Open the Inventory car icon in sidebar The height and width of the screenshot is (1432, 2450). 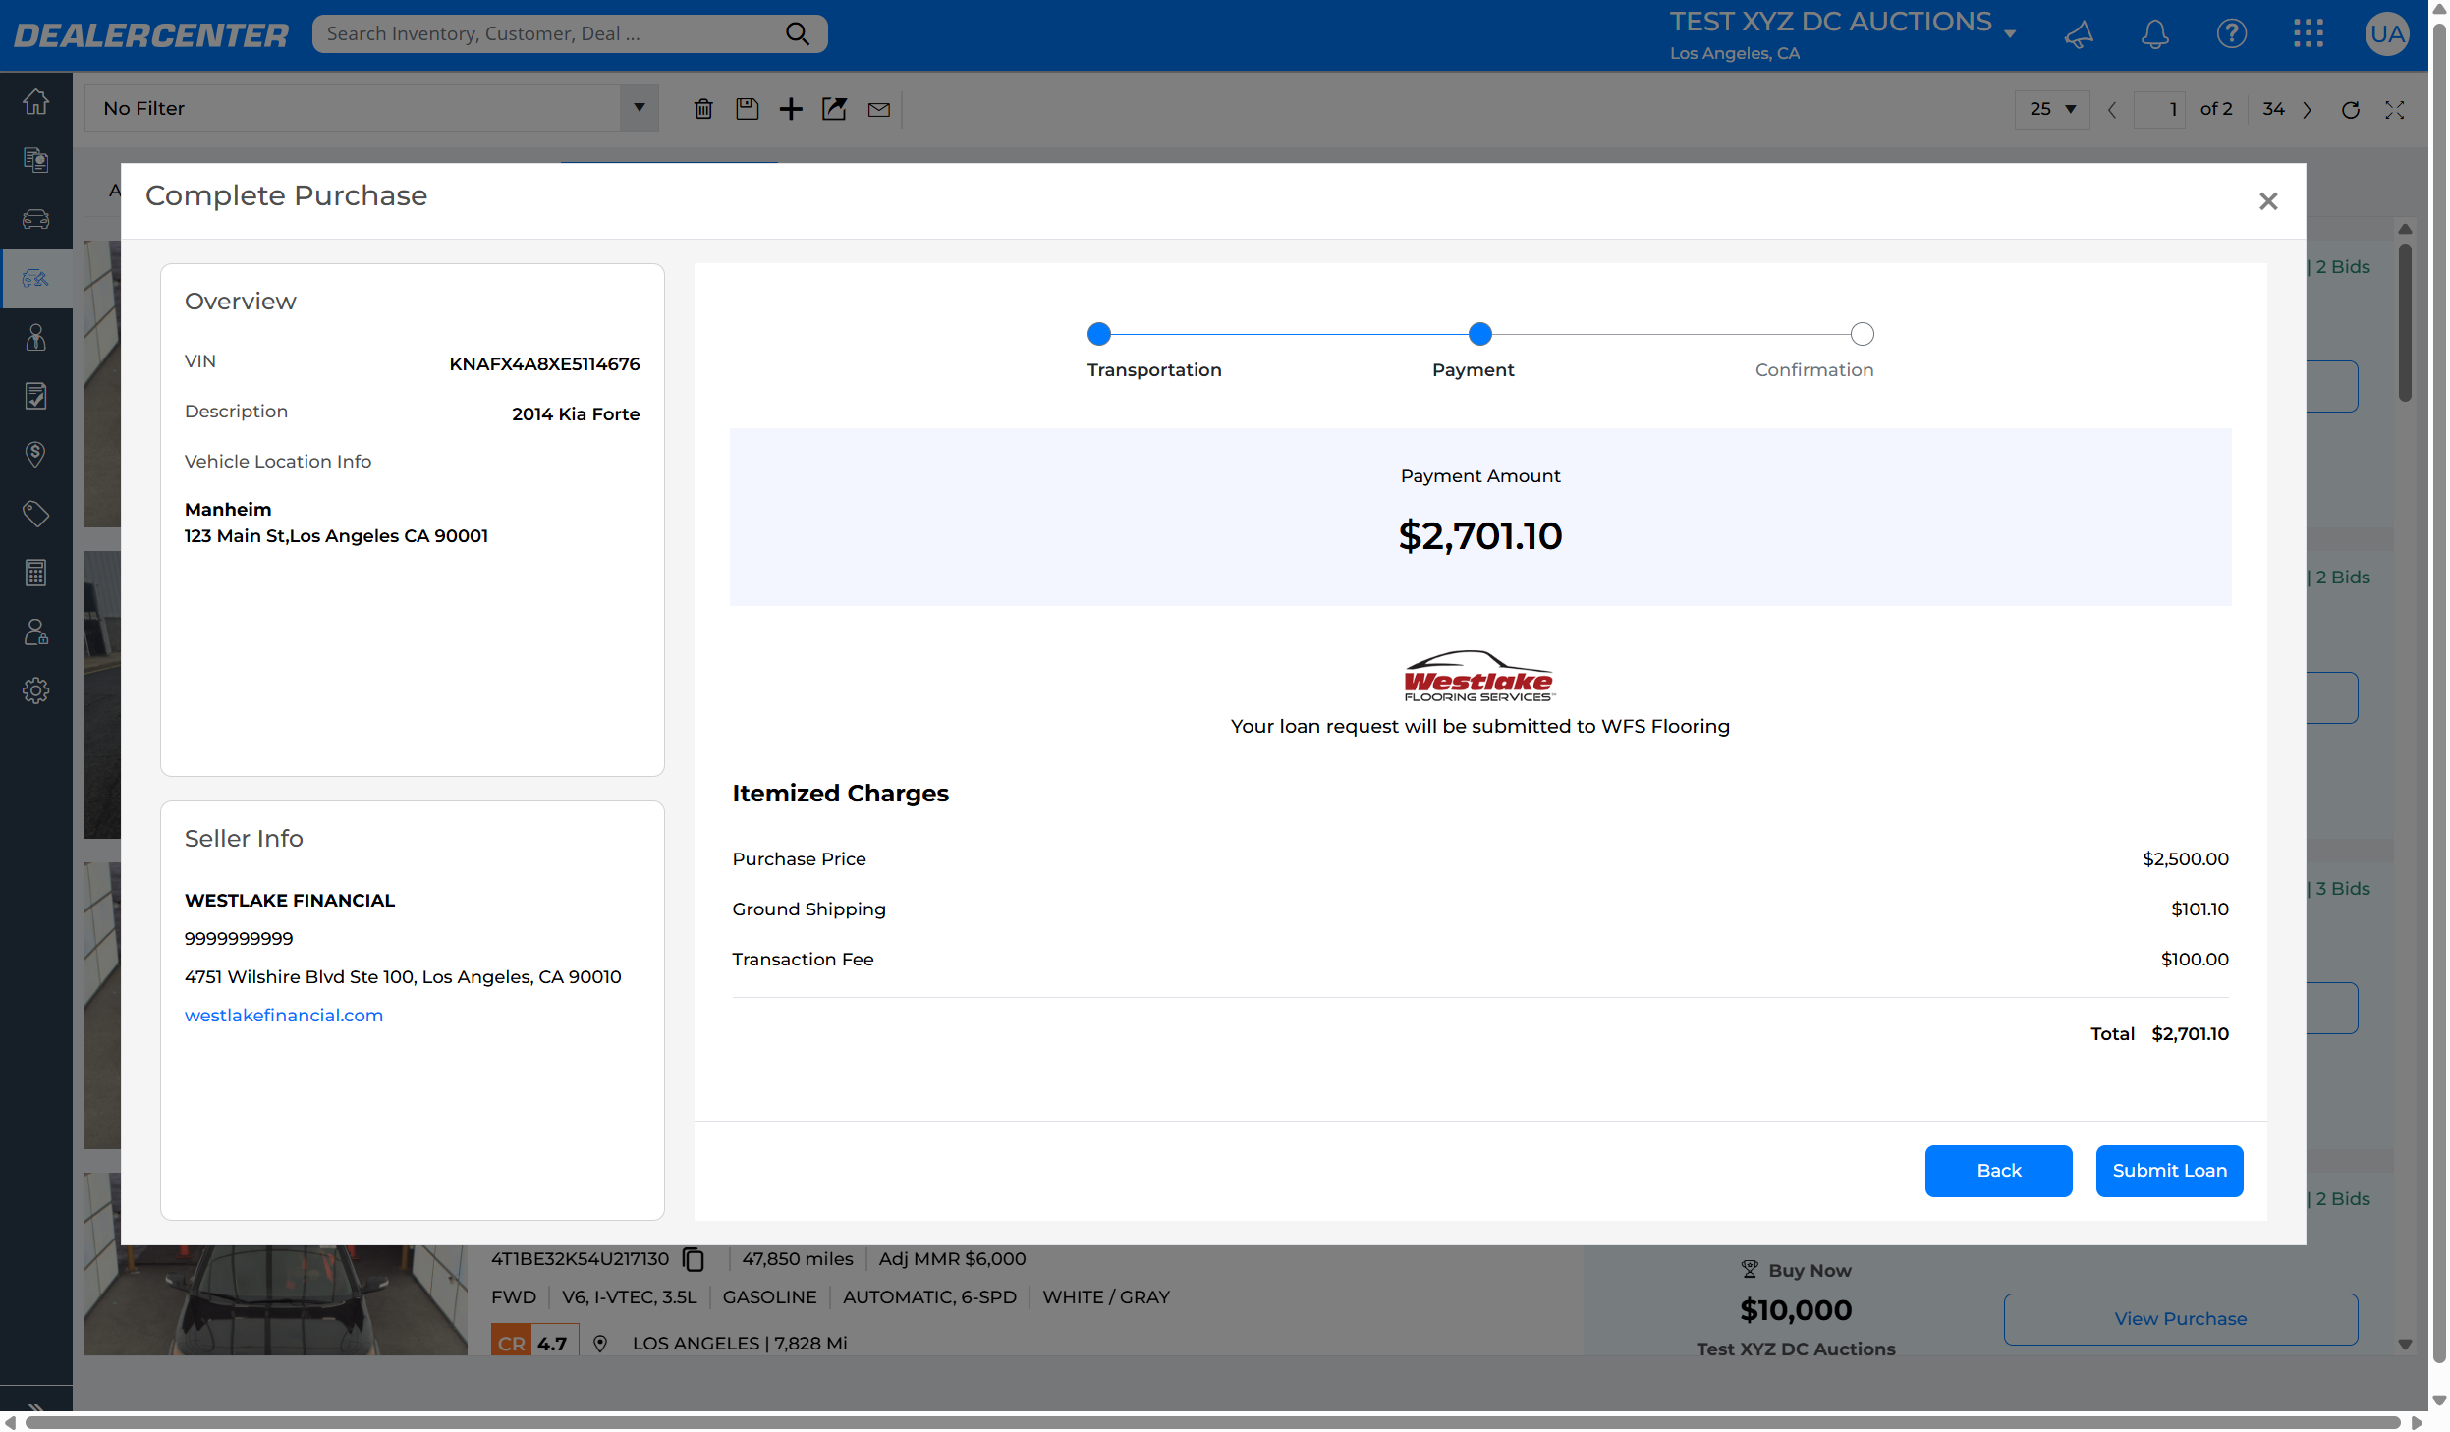35,219
